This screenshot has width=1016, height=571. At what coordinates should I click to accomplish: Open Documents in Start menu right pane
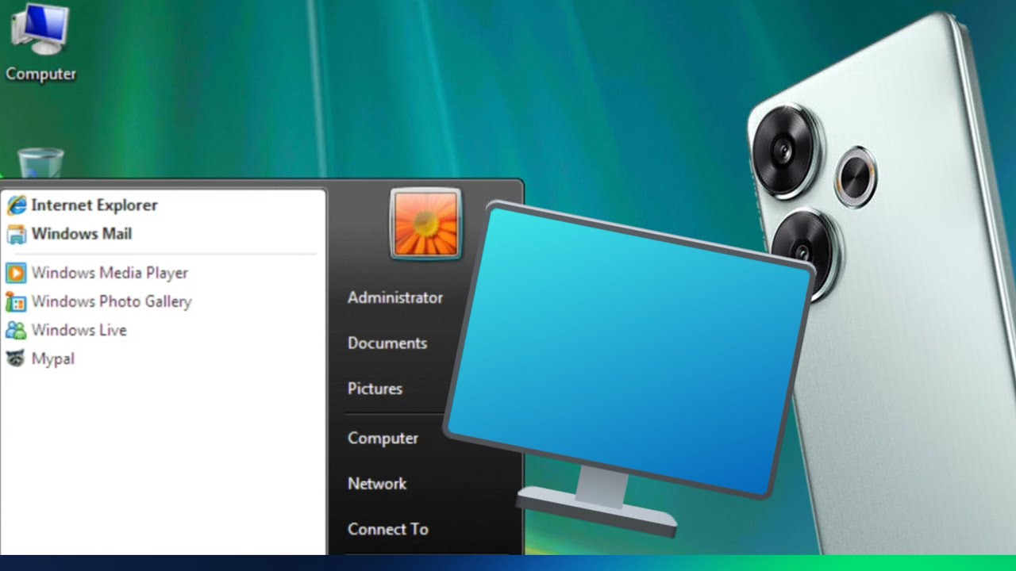387,343
